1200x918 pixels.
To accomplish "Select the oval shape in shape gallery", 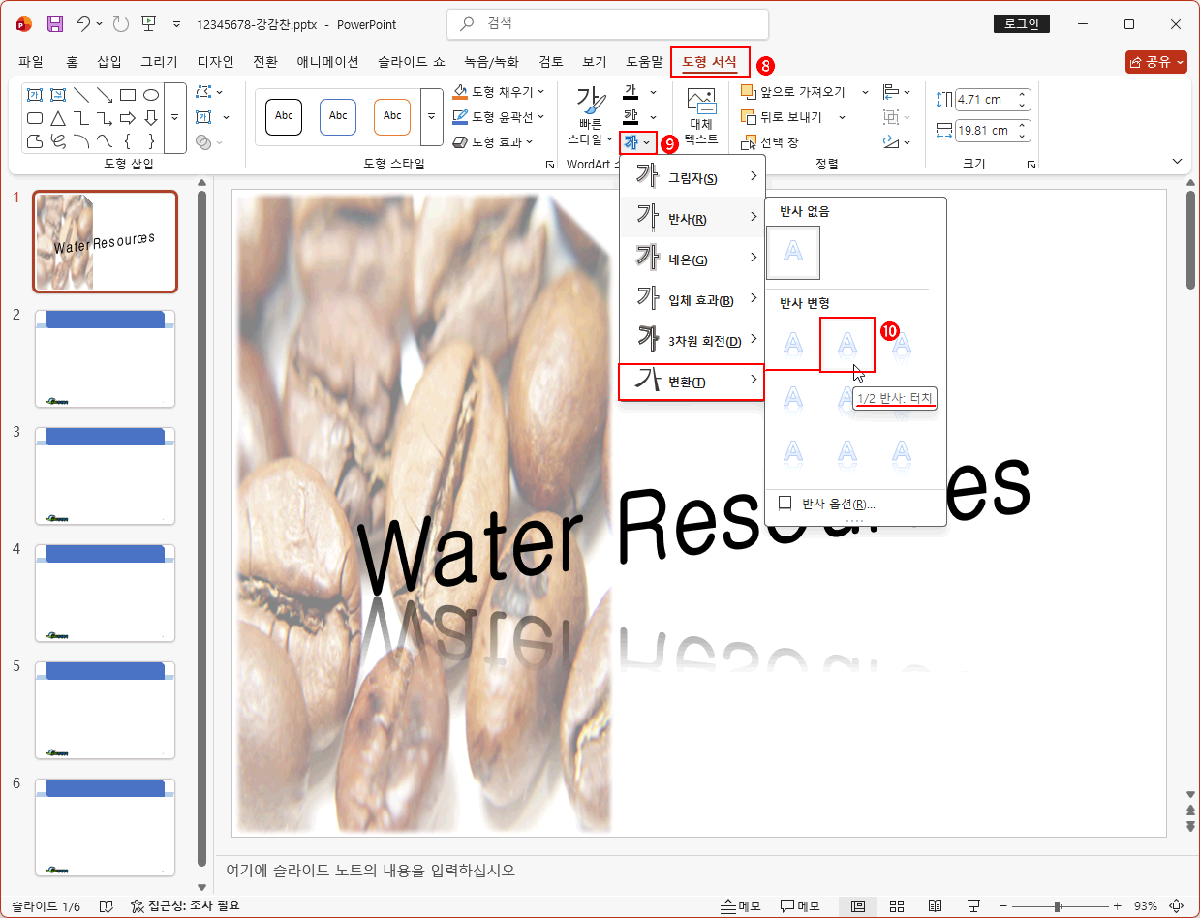I will pyautogui.click(x=151, y=95).
